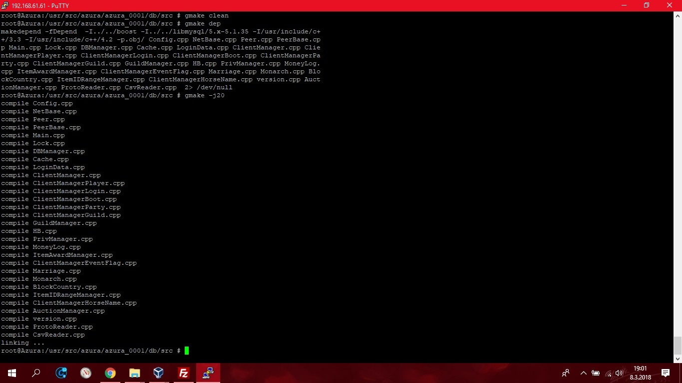Image resolution: width=682 pixels, height=383 pixels.
Task: Click 'compile Cache.cpp' line
Action: 35,159
